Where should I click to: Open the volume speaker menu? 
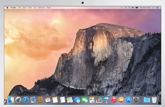pos(133,7)
